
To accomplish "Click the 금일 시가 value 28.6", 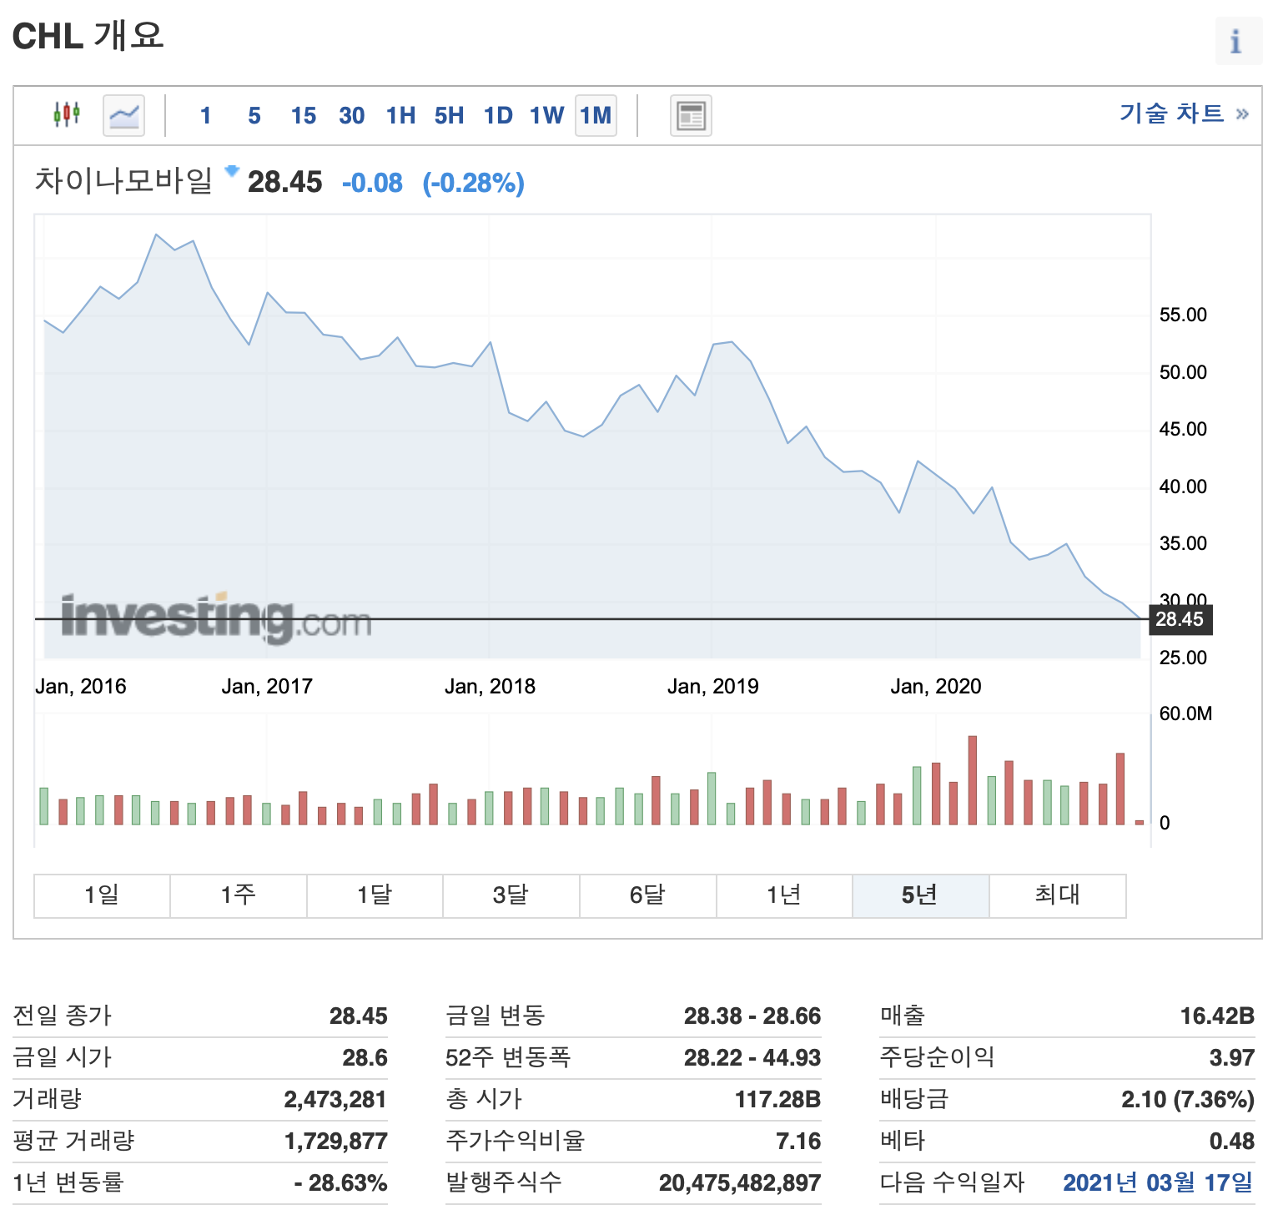I will 365,1058.
